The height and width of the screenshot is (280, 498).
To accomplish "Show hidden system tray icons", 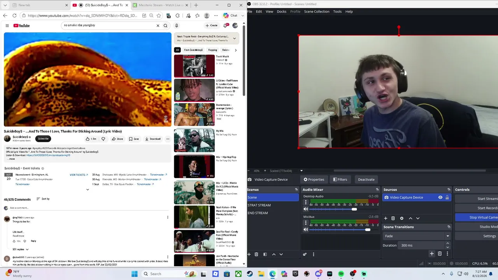I will point(443,274).
